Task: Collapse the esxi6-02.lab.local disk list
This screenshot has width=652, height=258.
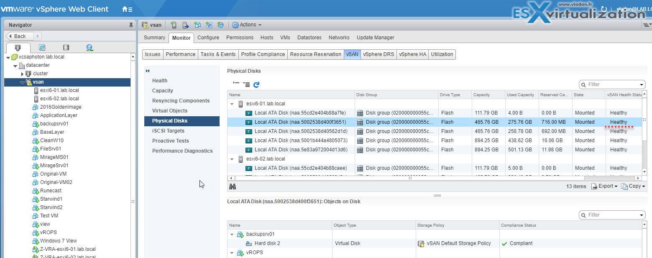Action: pyautogui.click(x=232, y=159)
